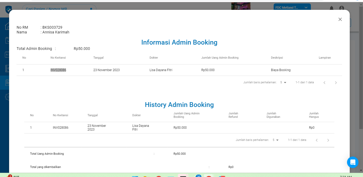This screenshot has height=177, width=363.
Task: Close the Admin Booking dialog
Action: coord(340,19)
